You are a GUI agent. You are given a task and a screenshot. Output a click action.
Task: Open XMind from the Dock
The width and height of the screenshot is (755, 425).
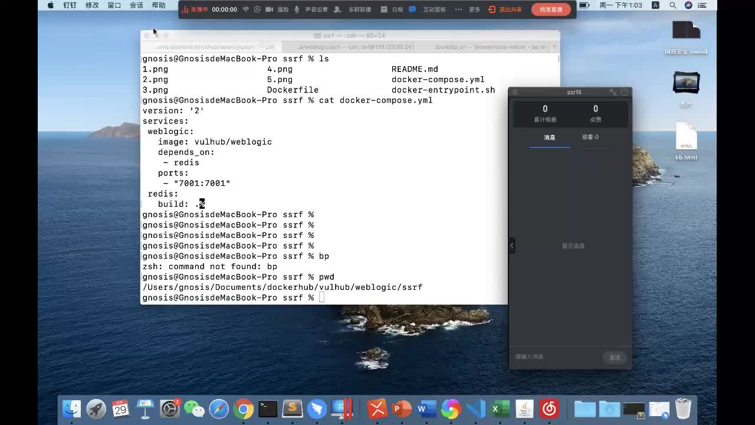(x=377, y=408)
